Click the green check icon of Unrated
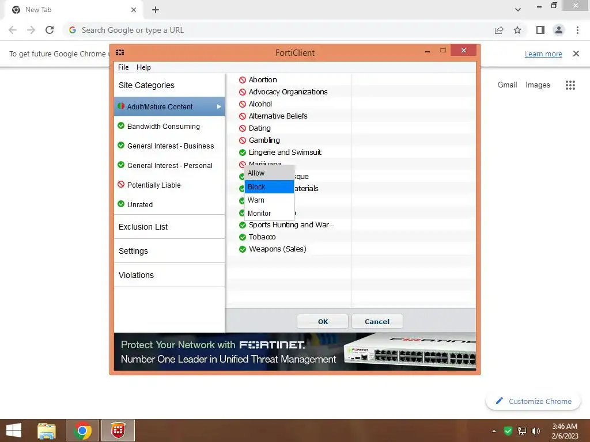590x442 pixels. pos(121,204)
